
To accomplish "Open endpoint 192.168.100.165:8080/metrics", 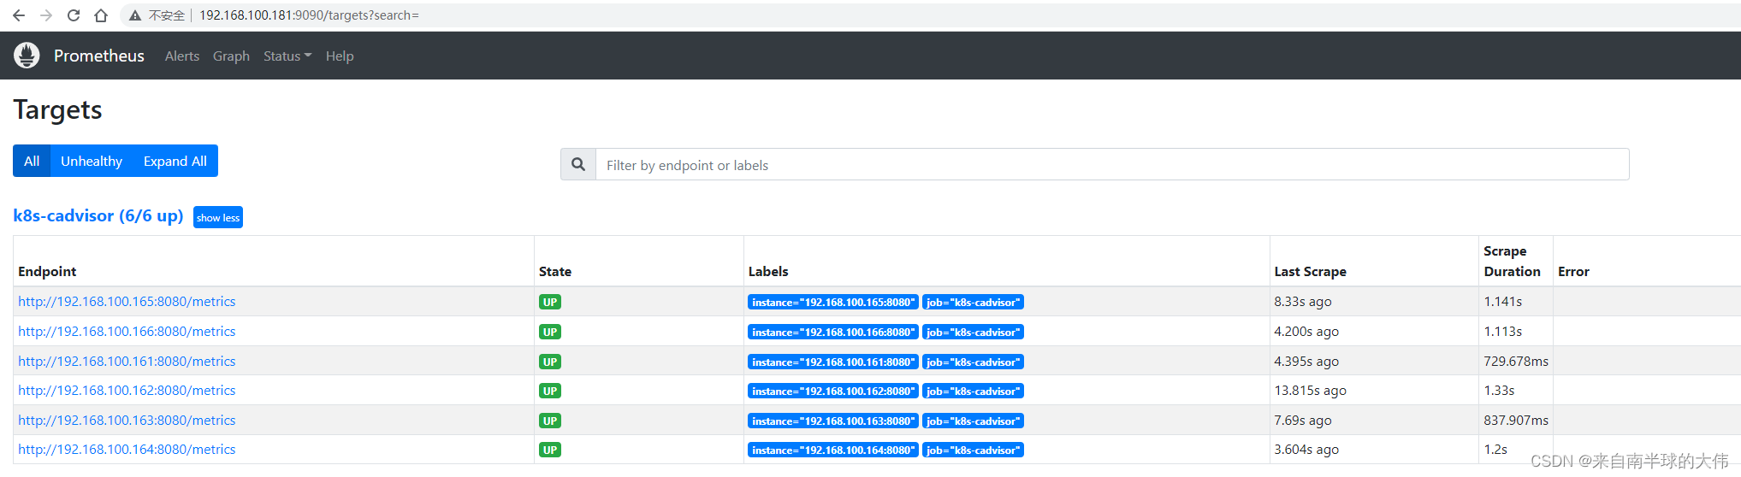I will [x=127, y=301].
